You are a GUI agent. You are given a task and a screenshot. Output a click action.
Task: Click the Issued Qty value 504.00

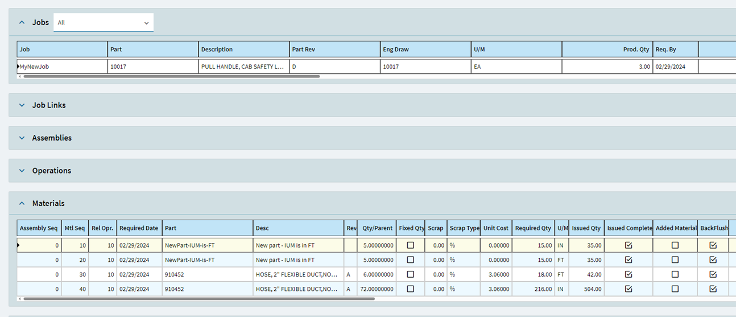point(586,289)
